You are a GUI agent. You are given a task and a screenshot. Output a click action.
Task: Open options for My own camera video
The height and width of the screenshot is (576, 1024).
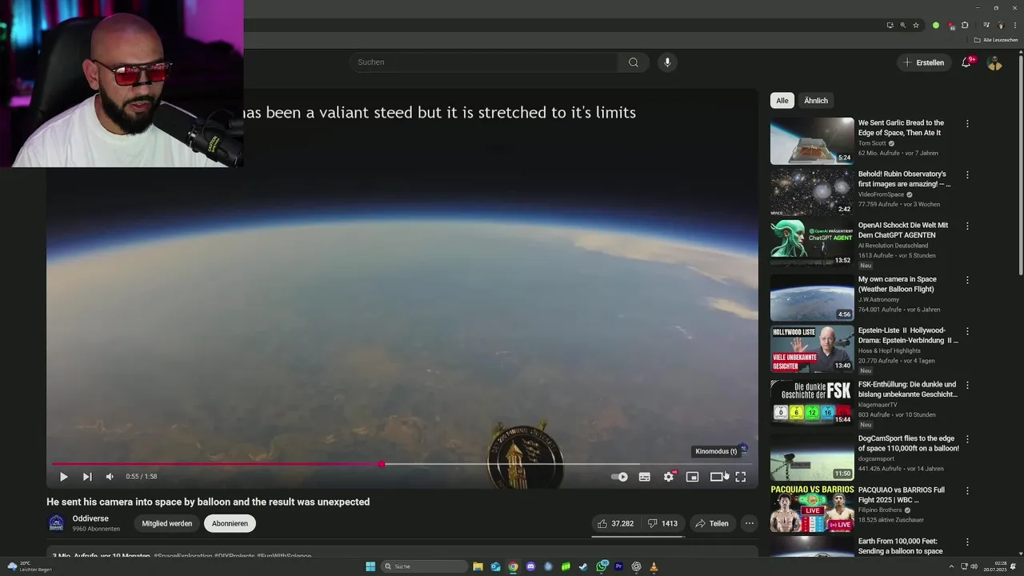(967, 281)
